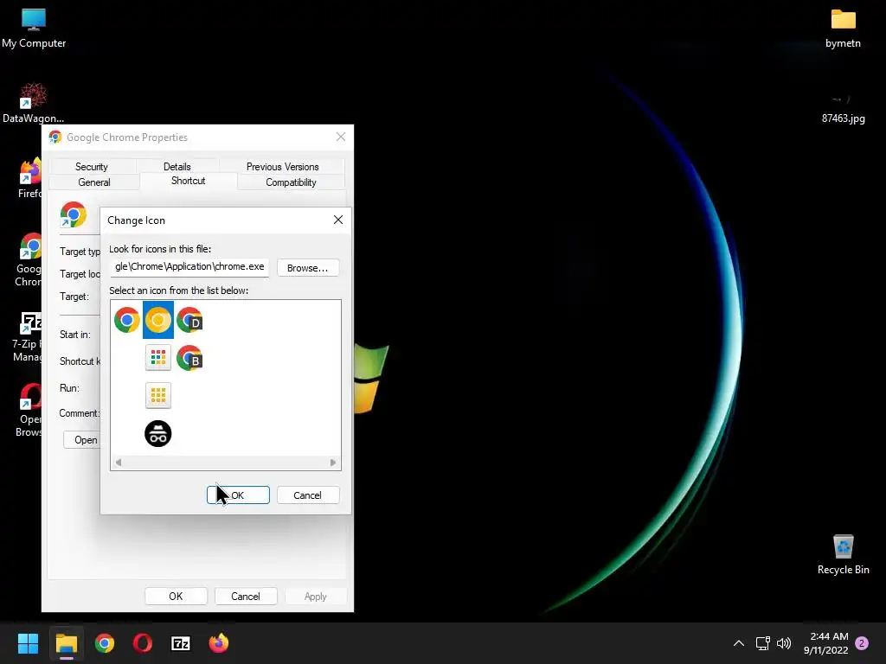Click OK in Google Chrome Properties window
886x664 pixels.
(x=176, y=597)
